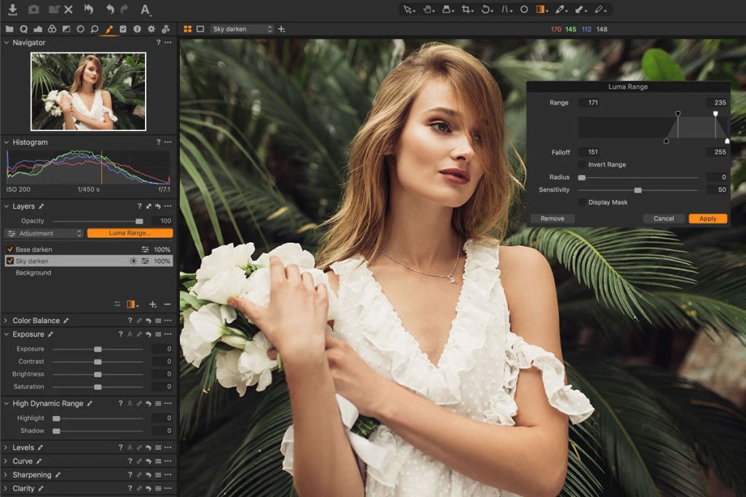Click the Navigator preview thumbnail
Screen dimensions: 746x497
coord(87,89)
